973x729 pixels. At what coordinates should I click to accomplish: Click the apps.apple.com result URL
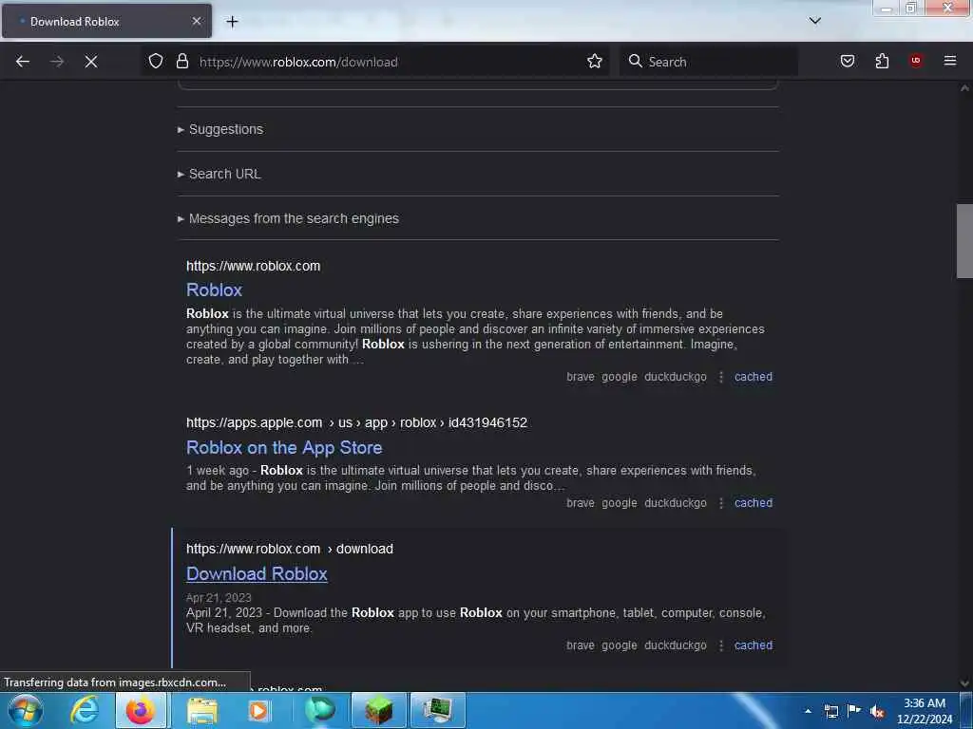[x=357, y=422]
